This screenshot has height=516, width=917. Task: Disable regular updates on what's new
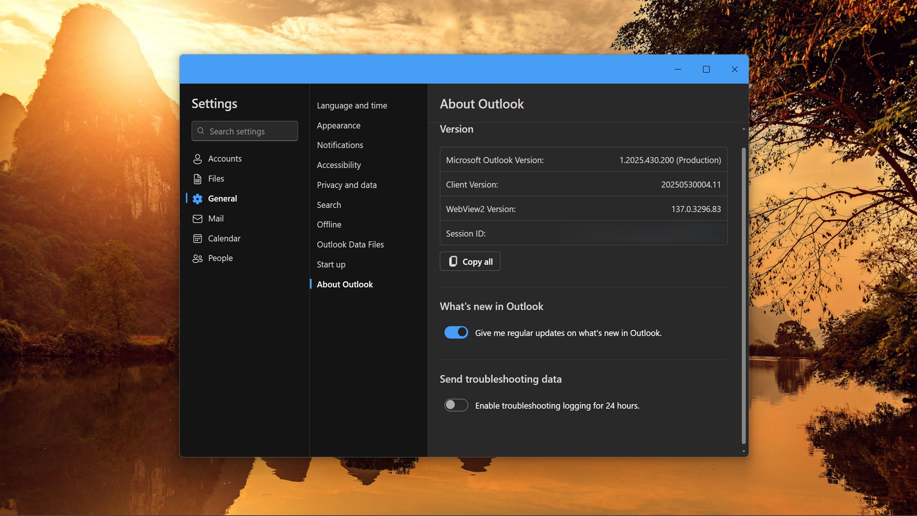[x=457, y=332]
